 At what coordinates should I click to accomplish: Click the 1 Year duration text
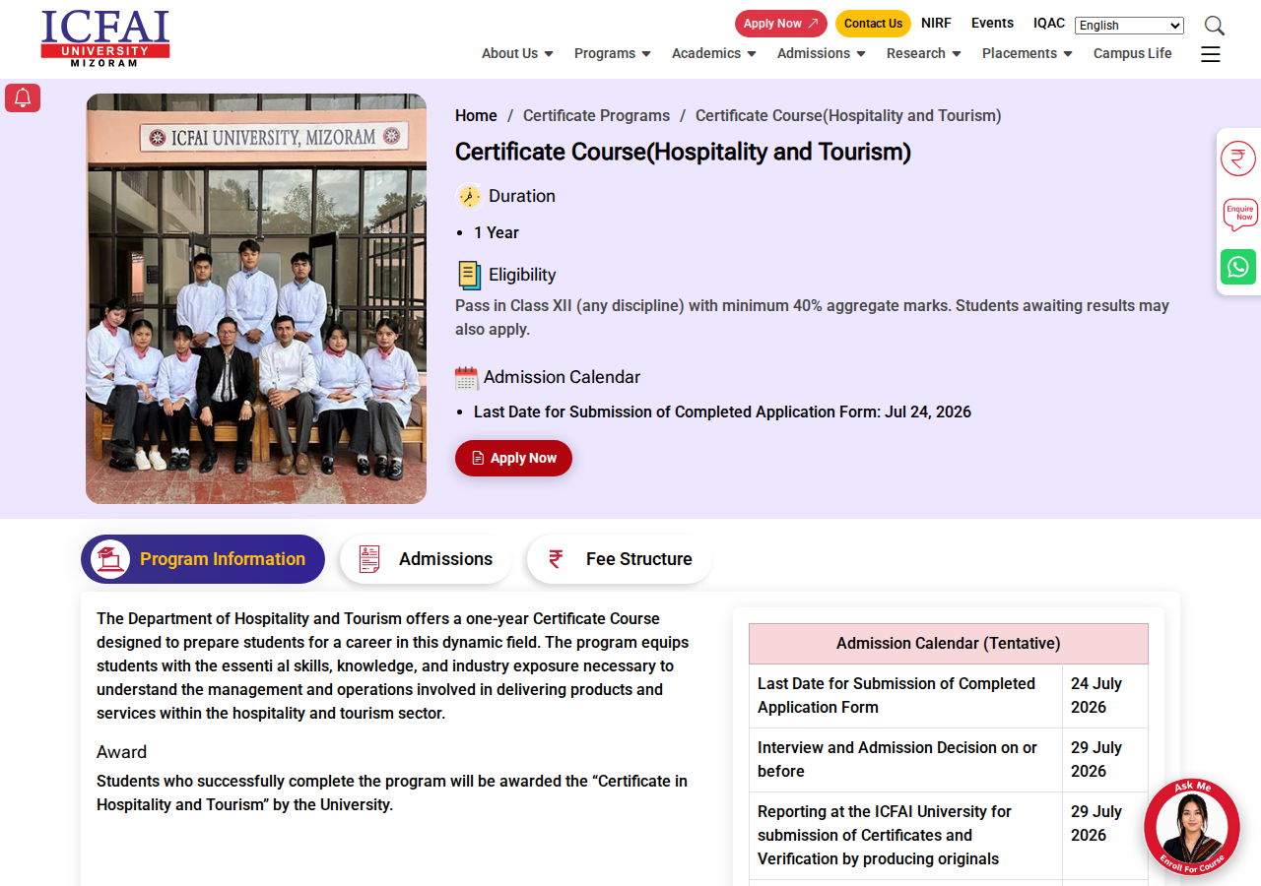point(497,232)
